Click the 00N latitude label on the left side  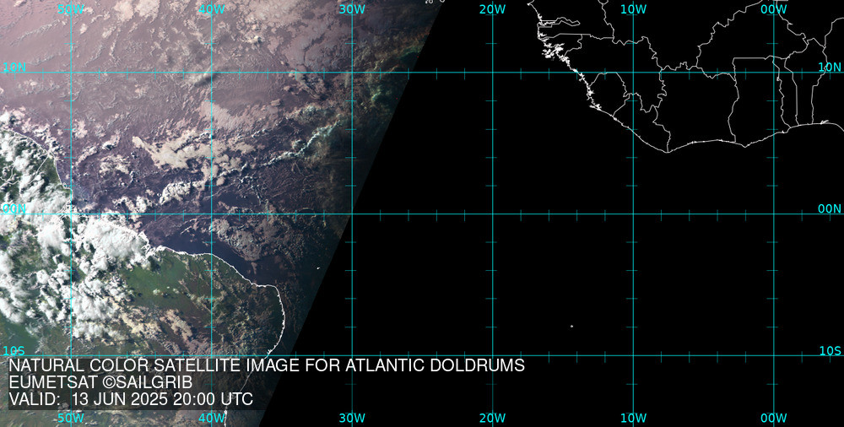click(14, 209)
